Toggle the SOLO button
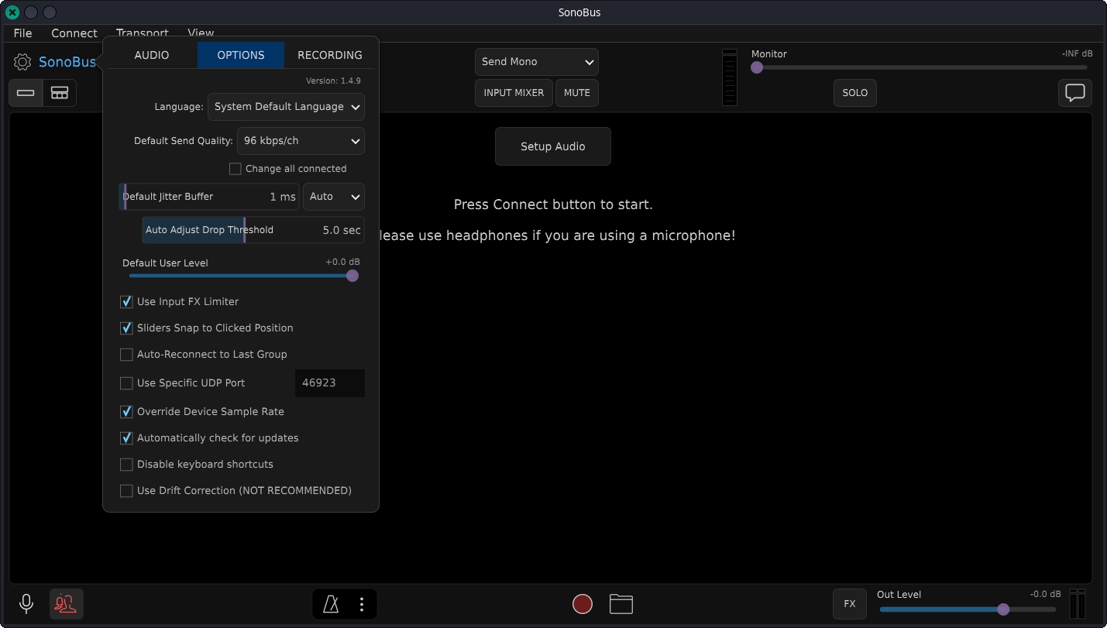The image size is (1107, 628). (x=855, y=93)
